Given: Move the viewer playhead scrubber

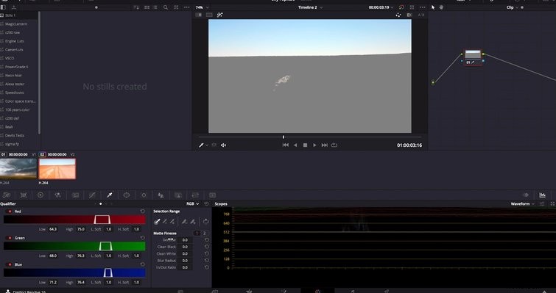Looking at the screenshot, I should coord(284,137).
